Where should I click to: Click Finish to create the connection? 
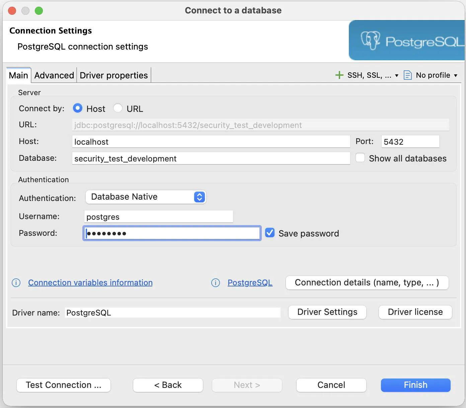(x=415, y=385)
